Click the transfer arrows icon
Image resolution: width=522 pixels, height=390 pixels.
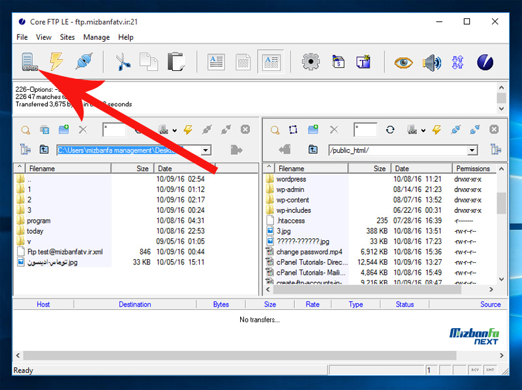[458, 62]
